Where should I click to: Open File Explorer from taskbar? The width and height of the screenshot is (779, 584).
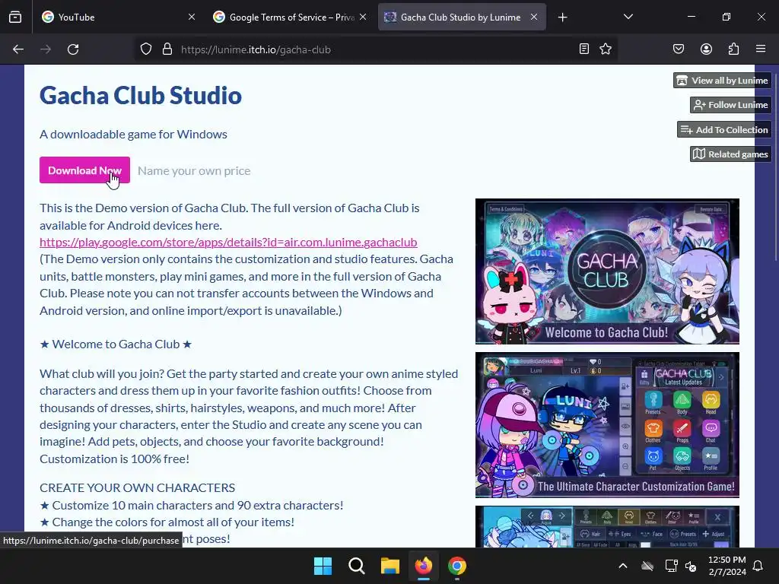[x=390, y=566]
